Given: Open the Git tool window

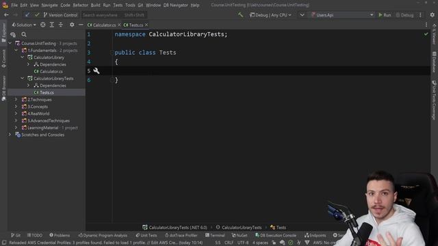Looking at the screenshot, I should [x=16, y=235].
